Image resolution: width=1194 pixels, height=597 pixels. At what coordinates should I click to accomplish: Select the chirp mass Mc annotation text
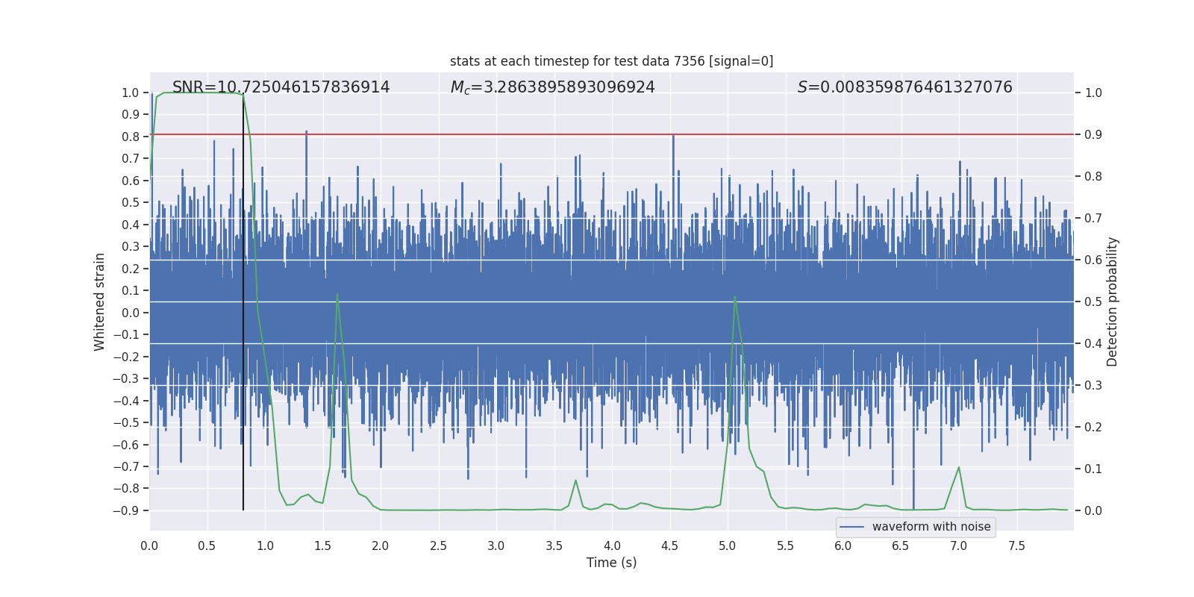click(552, 87)
